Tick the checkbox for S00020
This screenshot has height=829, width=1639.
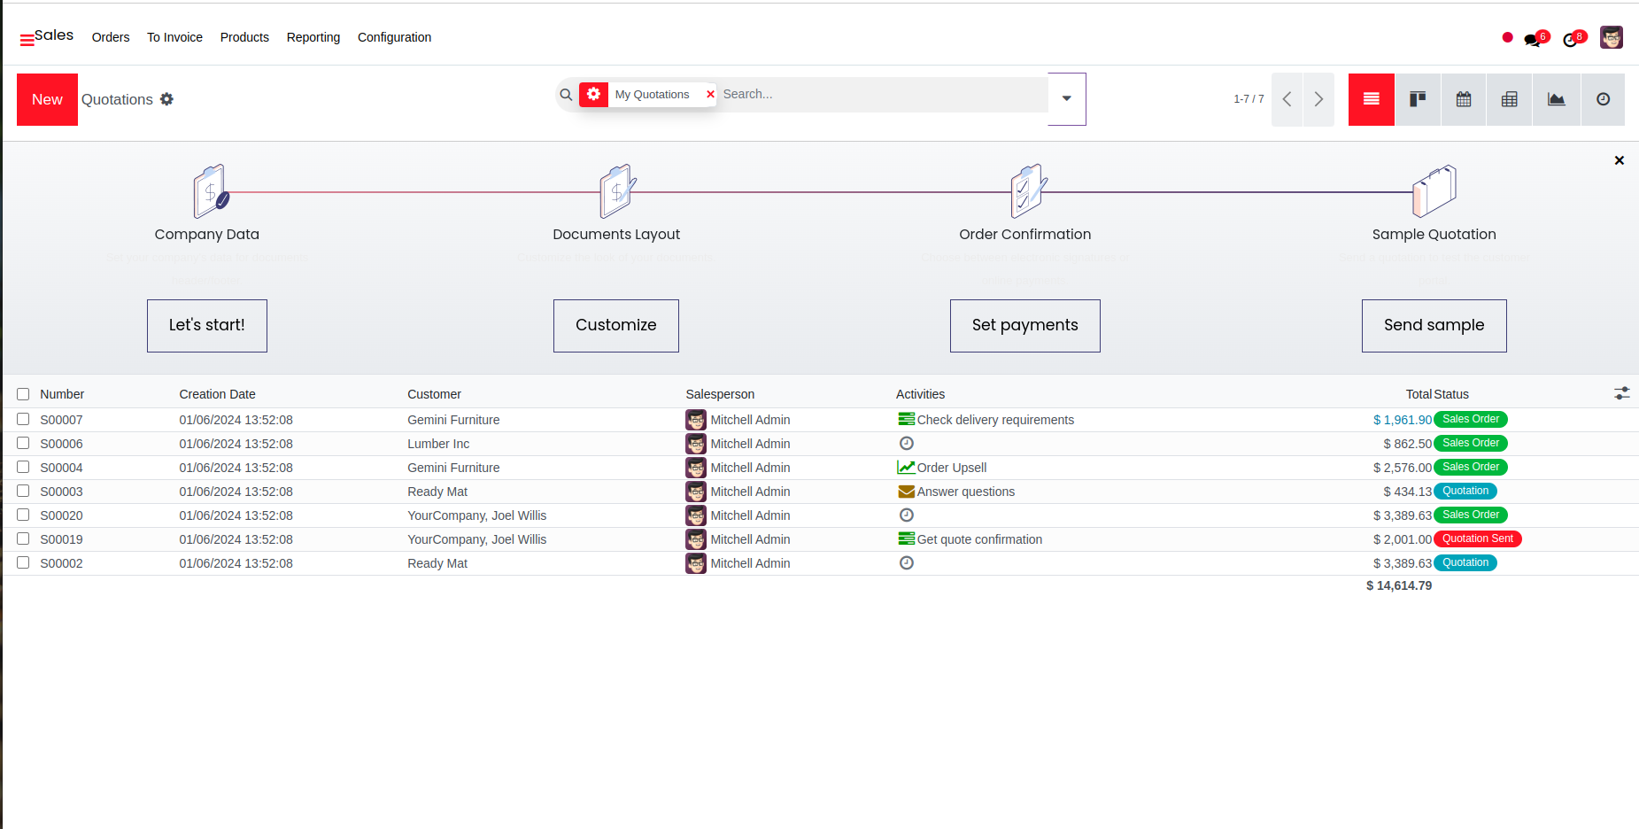click(23, 515)
